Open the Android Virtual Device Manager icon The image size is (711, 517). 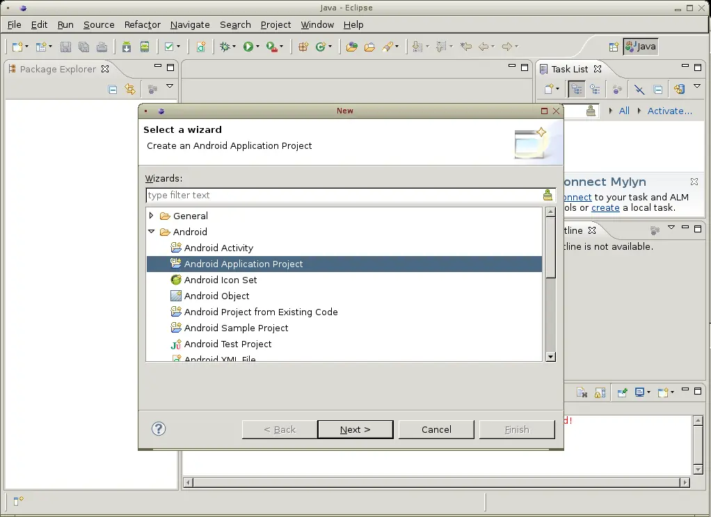tap(145, 47)
